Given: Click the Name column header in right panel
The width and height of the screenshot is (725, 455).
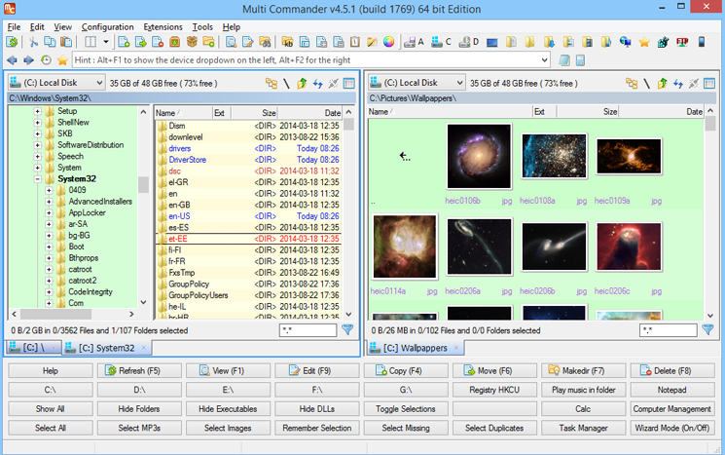Looking at the screenshot, I should 450,111.
